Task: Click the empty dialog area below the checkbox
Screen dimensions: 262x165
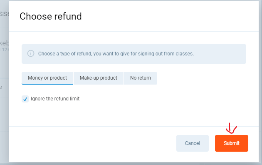Action: tap(133, 115)
